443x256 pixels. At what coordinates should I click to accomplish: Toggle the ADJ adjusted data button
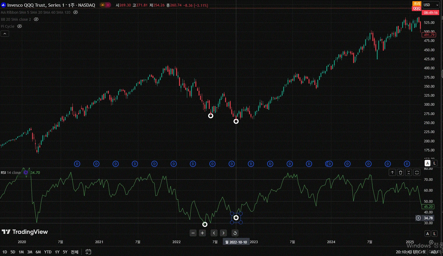pyautogui.click(x=434, y=252)
